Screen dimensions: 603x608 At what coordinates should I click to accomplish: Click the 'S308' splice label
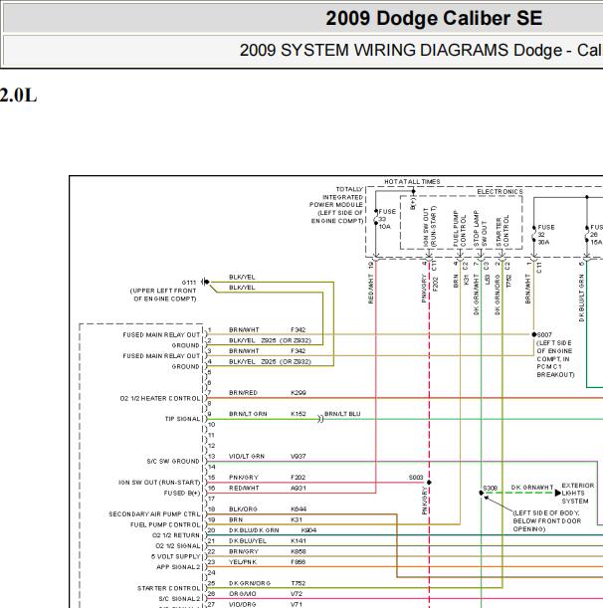coord(491,488)
